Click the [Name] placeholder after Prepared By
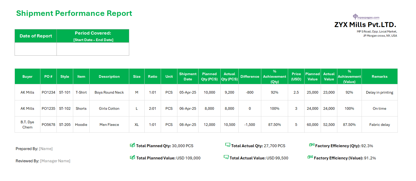The image size is (416, 181). click(x=46, y=149)
